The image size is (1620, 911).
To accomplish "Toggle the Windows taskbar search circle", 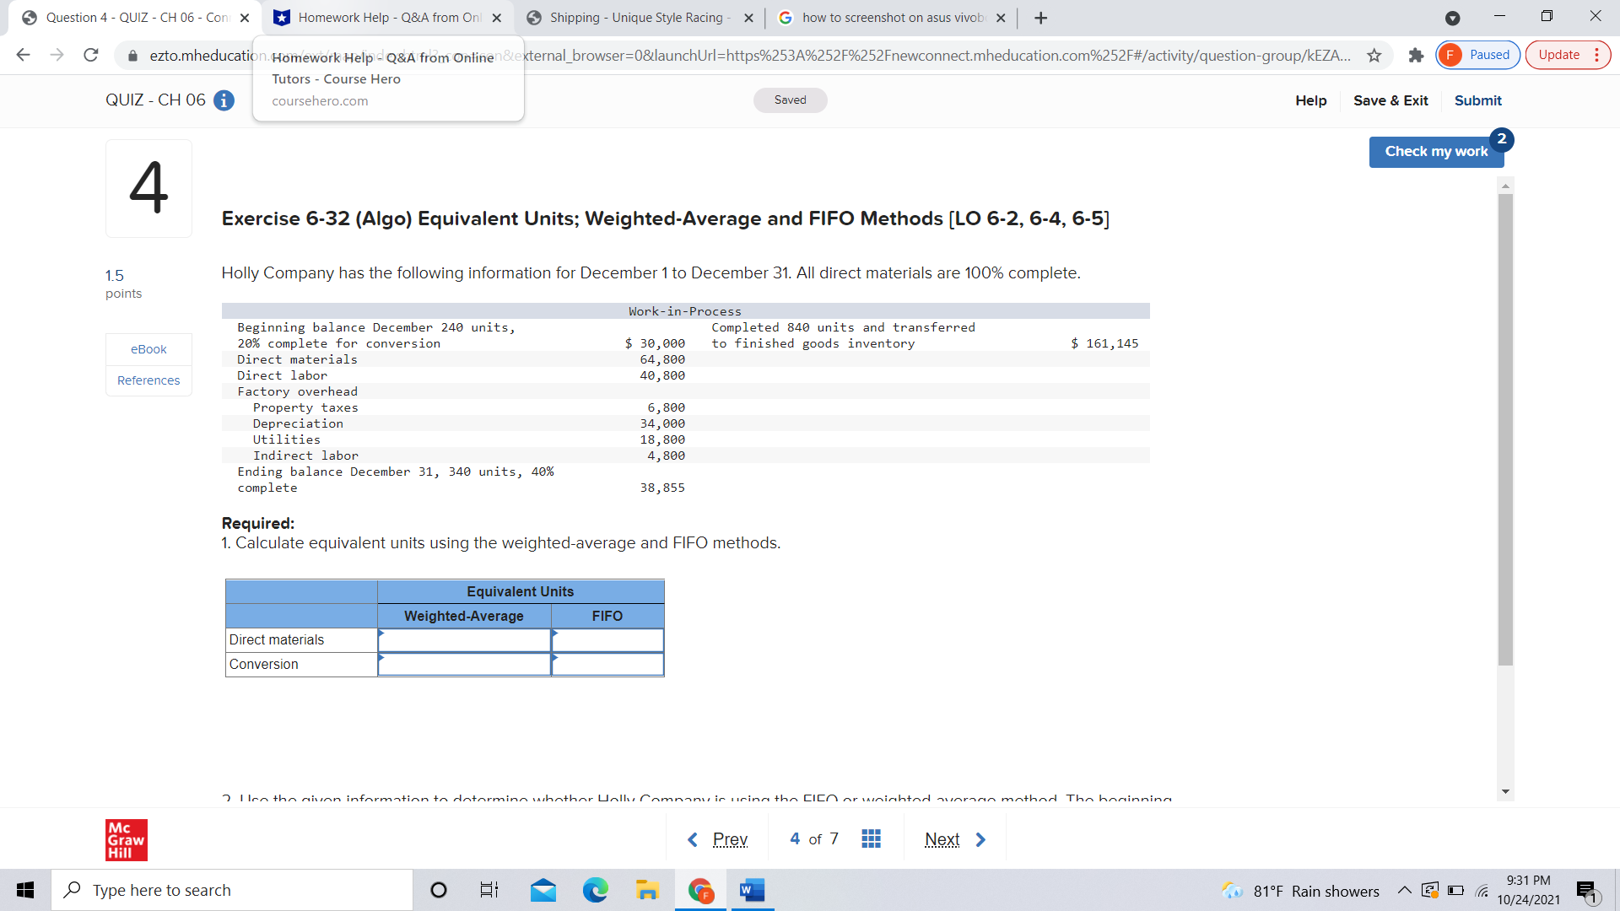I will [438, 890].
